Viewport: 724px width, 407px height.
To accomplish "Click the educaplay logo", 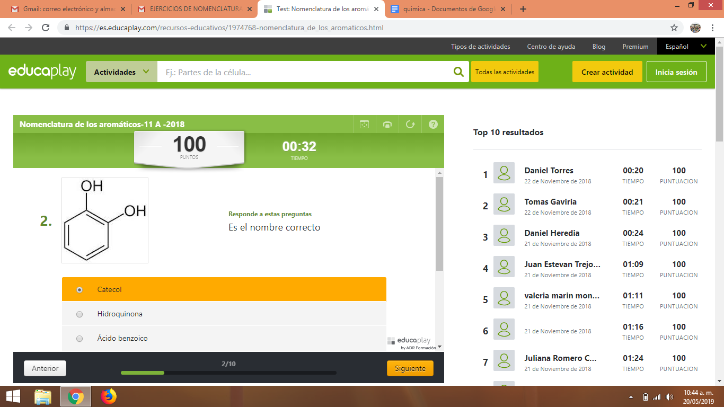I will [x=42, y=72].
